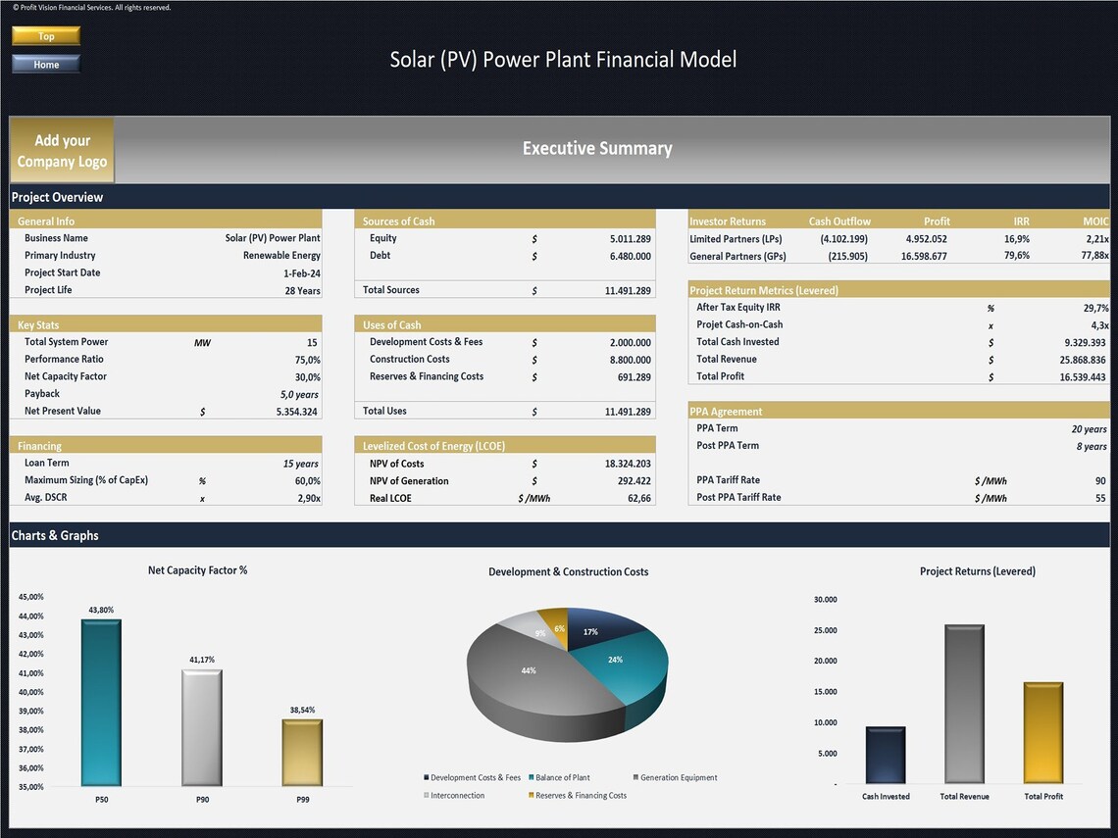1118x838 pixels.
Task: Select the Total Sources amount cell
Action: 628,289
